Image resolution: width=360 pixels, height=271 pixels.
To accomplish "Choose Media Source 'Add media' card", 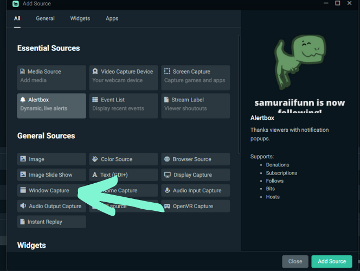I will pyautogui.click(x=52, y=78).
